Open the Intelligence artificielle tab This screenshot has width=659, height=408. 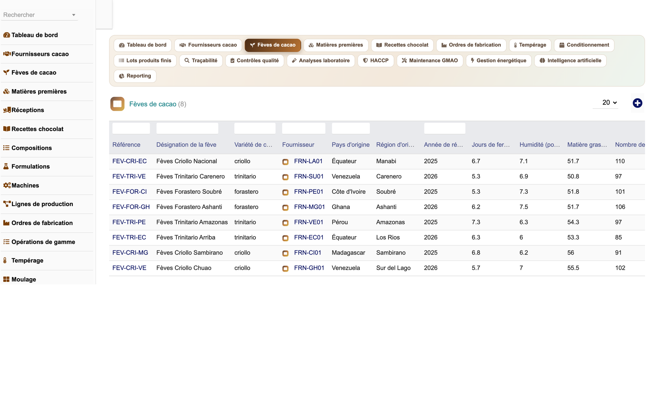click(570, 61)
